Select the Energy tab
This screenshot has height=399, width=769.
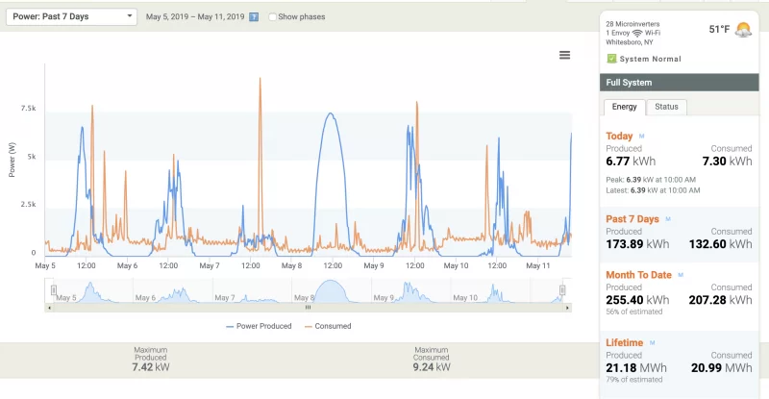tap(624, 107)
